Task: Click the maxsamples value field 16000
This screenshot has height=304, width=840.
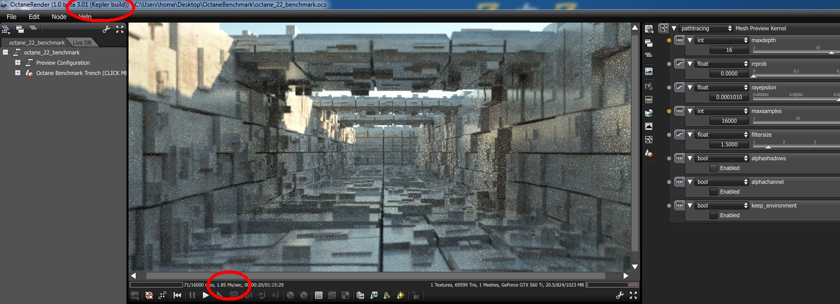Action: [x=729, y=121]
